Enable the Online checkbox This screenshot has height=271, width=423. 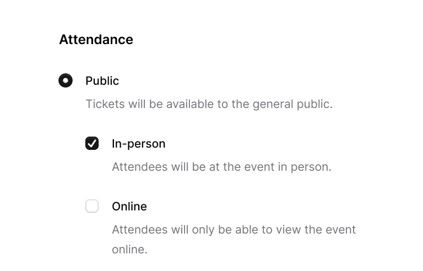[x=92, y=207]
